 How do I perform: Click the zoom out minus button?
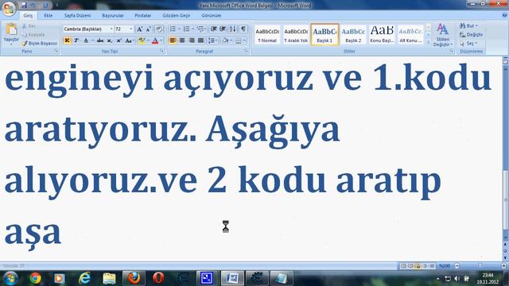click(x=457, y=265)
